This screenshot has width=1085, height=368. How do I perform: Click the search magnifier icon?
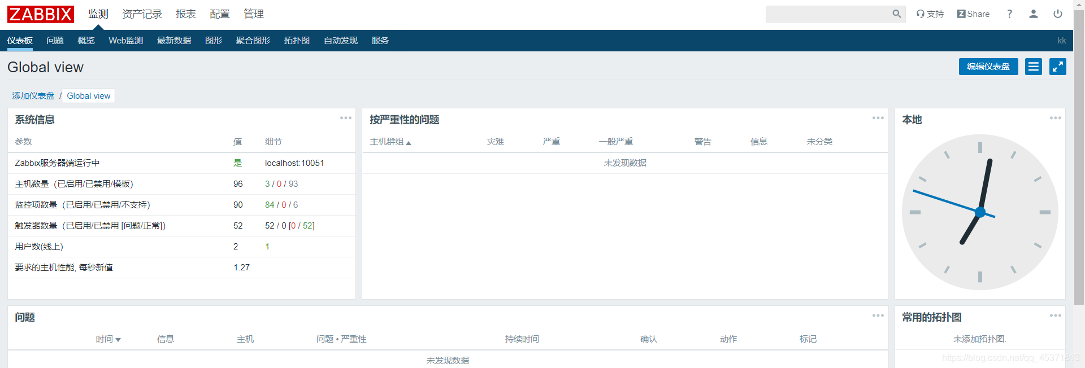pos(896,14)
